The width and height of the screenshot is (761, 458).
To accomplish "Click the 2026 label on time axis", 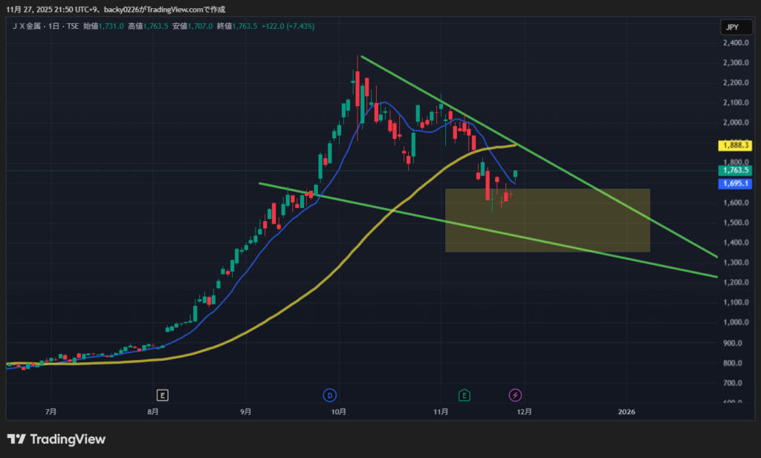I will pyautogui.click(x=626, y=411).
